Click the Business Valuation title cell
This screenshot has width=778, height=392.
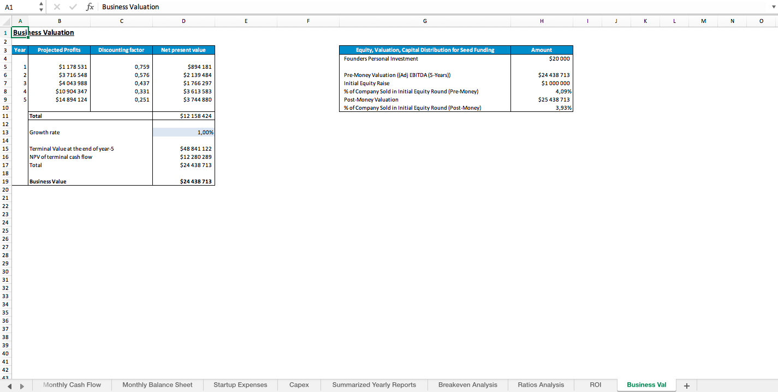coord(43,33)
